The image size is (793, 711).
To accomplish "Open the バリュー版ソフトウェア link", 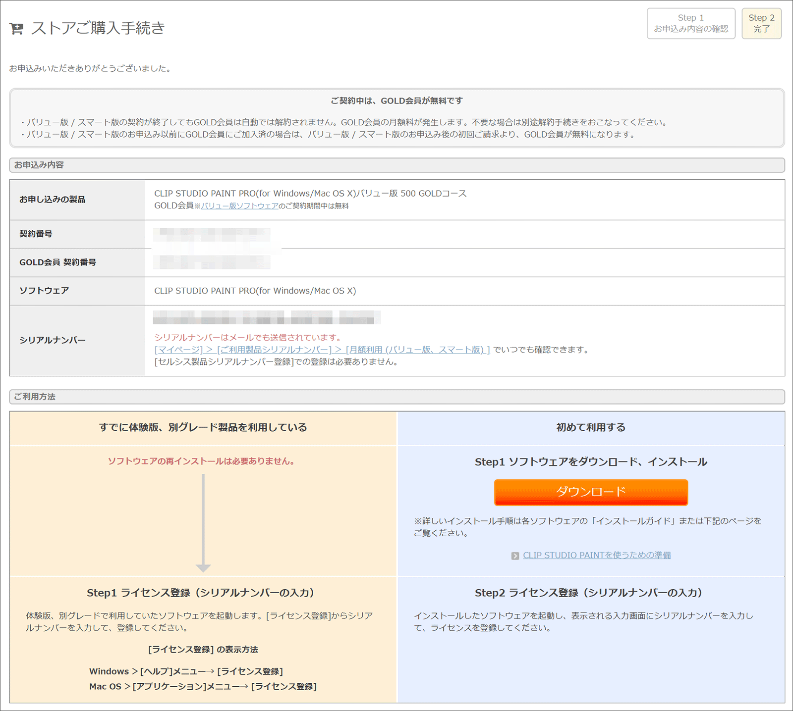I will 240,206.
